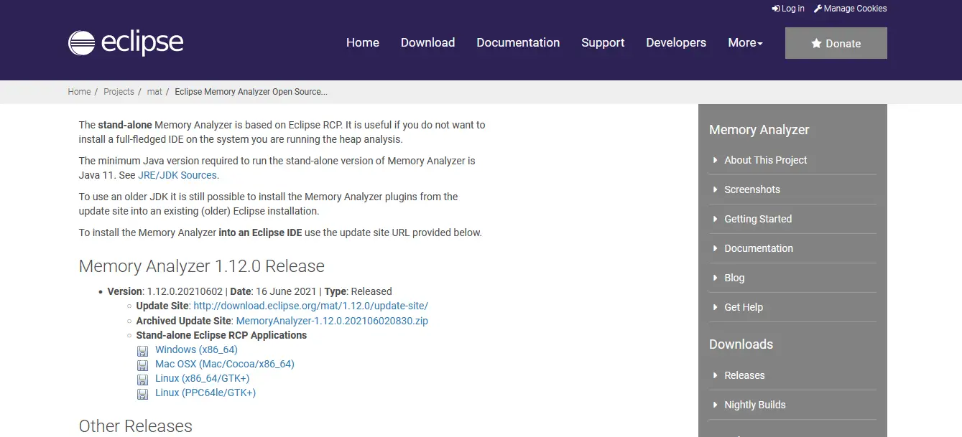This screenshot has height=437, width=962.
Task: Click the arrow beside About This Project
Action: pyautogui.click(x=716, y=160)
